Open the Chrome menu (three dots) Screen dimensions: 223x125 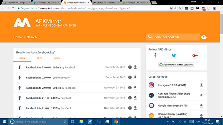pos(220,8)
